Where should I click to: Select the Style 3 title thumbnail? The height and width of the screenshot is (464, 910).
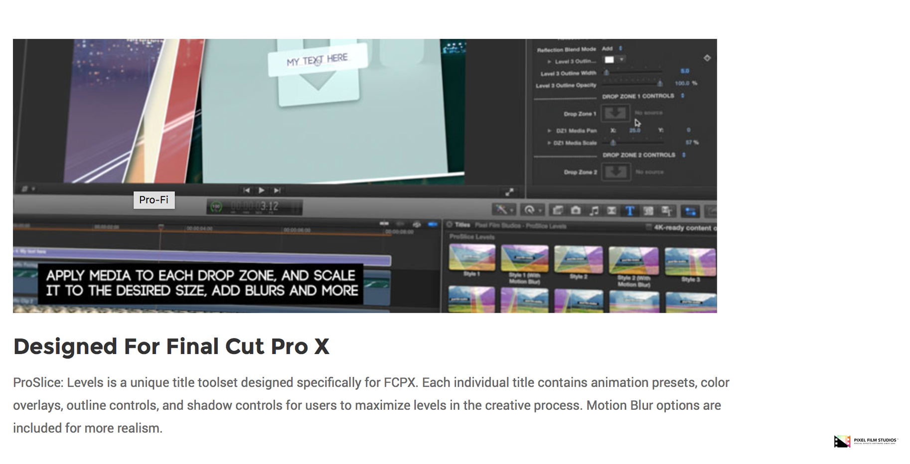(x=690, y=262)
